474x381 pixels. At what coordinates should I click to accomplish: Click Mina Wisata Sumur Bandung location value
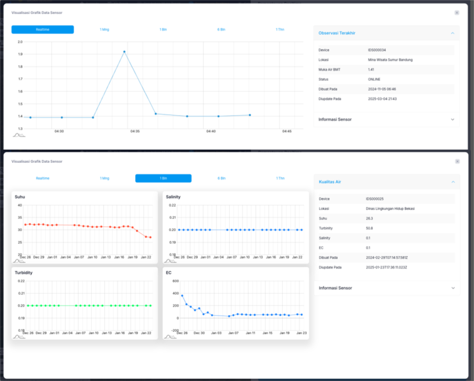click(390, 60)
